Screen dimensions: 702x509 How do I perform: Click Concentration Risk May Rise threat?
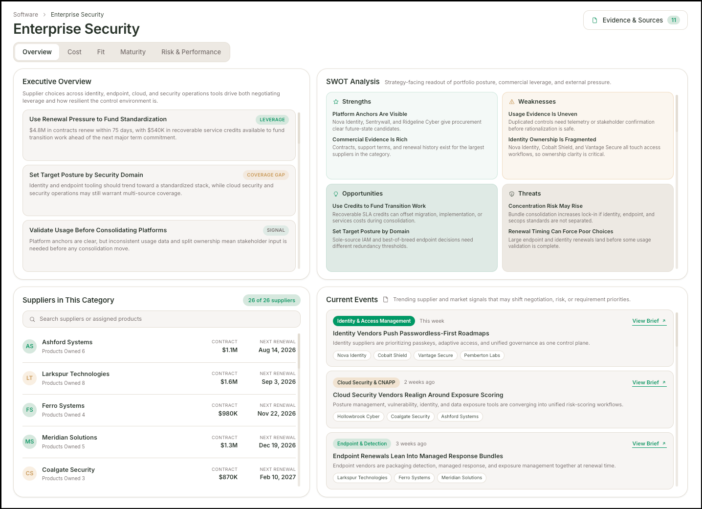(x=546, y=206)
